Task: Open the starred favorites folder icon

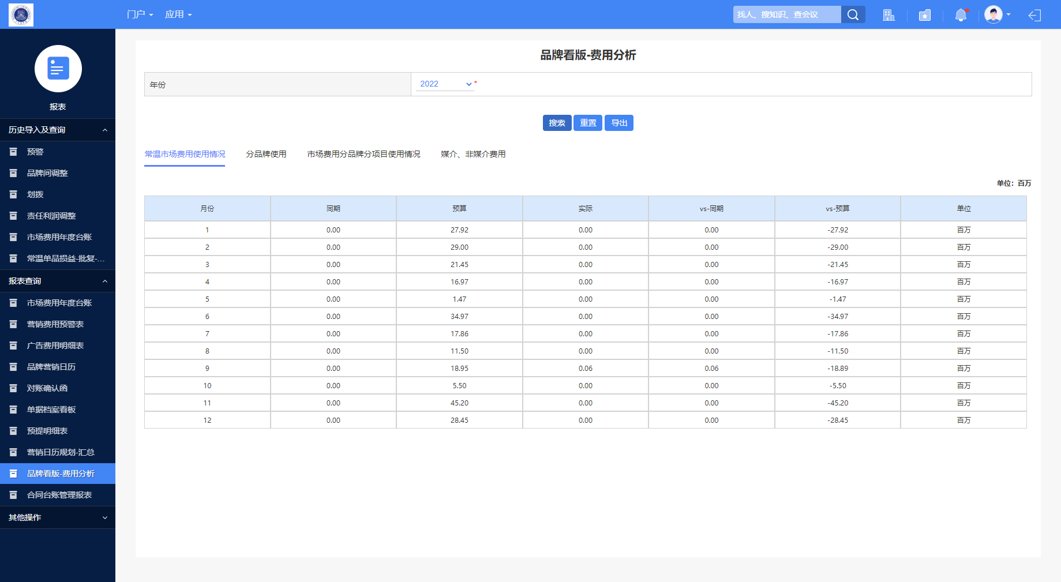Action: pos(924,15)
